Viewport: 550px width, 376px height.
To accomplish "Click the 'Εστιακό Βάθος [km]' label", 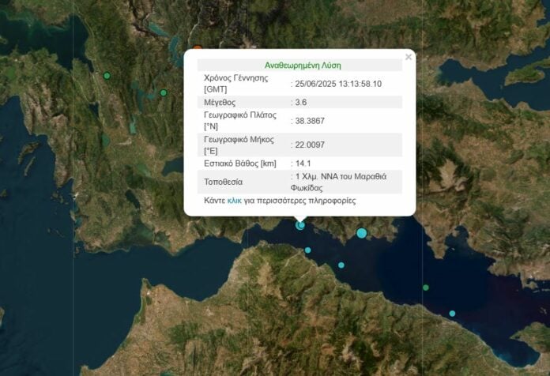I will [240, 164].
